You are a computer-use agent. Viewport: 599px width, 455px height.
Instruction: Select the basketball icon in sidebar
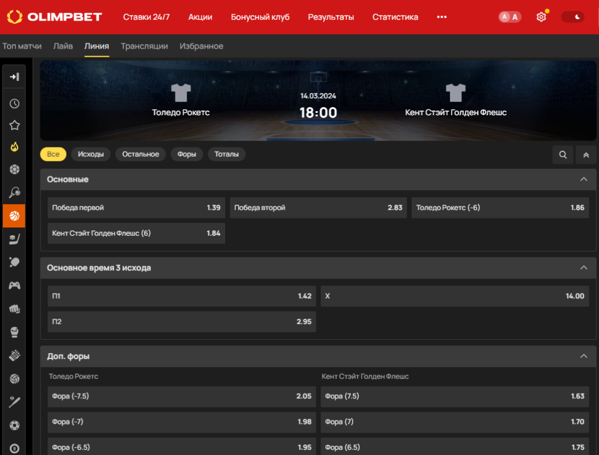pos(14,216)
